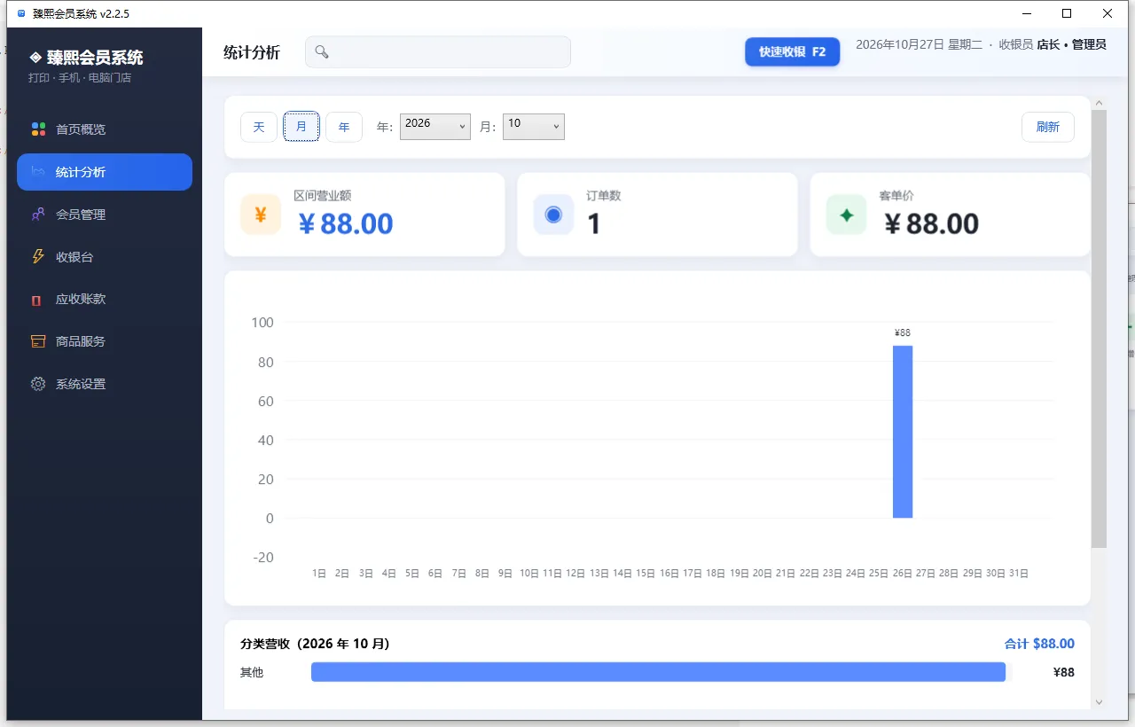Click the 合计 $88.00 total text
The image size is (1135, 727).
pos(1039,644)
